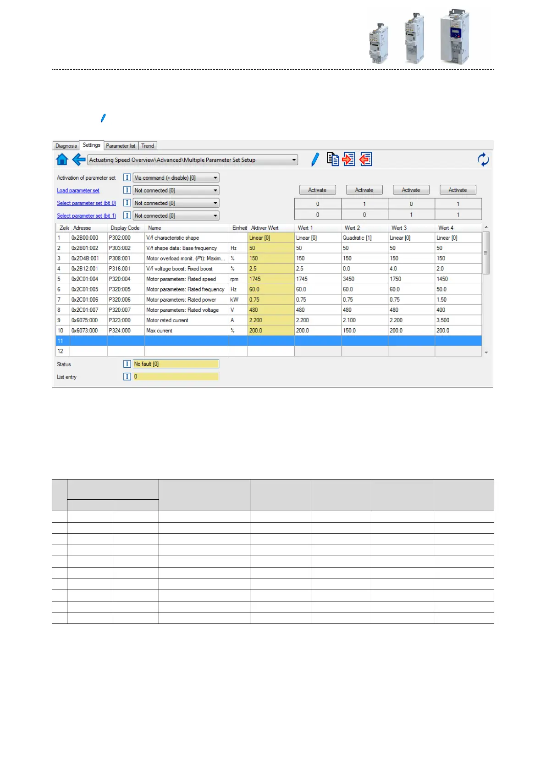Click the blue back arrow icon

tap(79, 160)
